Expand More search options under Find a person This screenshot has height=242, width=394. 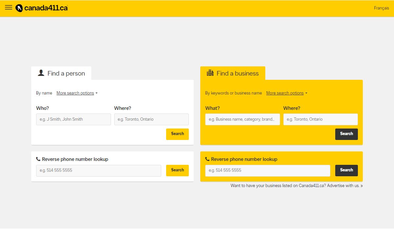(77, 93)
